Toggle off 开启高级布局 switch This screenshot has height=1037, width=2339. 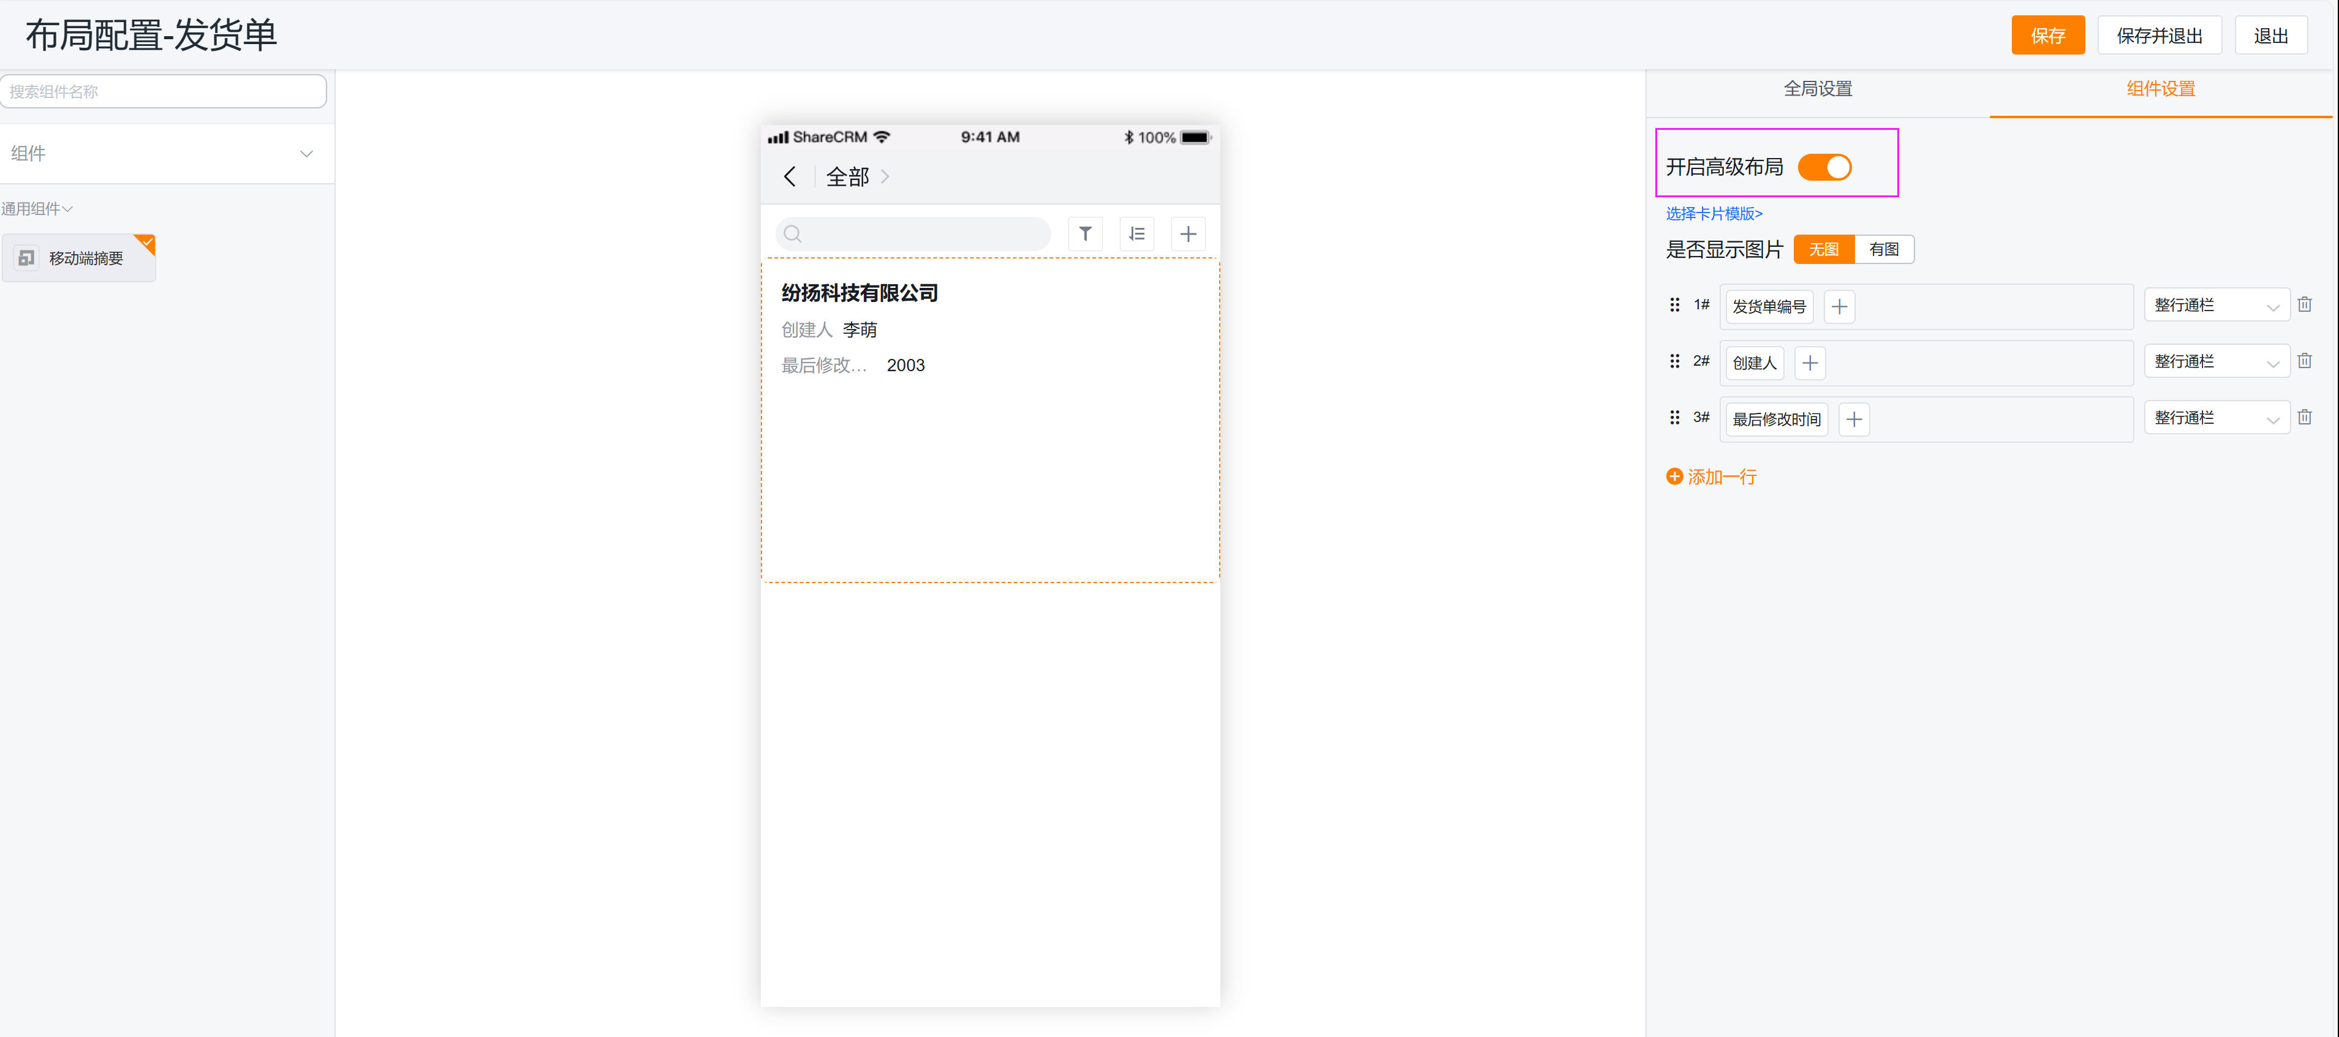tap(1825, 167)
